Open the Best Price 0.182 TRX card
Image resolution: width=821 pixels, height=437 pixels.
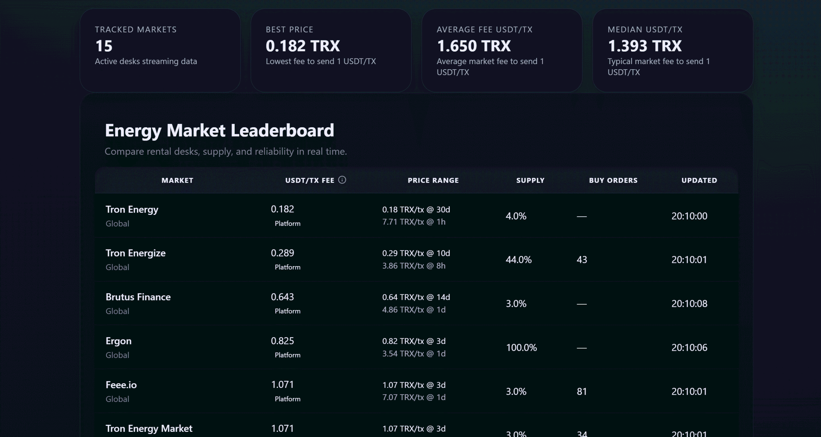point(331,50)
